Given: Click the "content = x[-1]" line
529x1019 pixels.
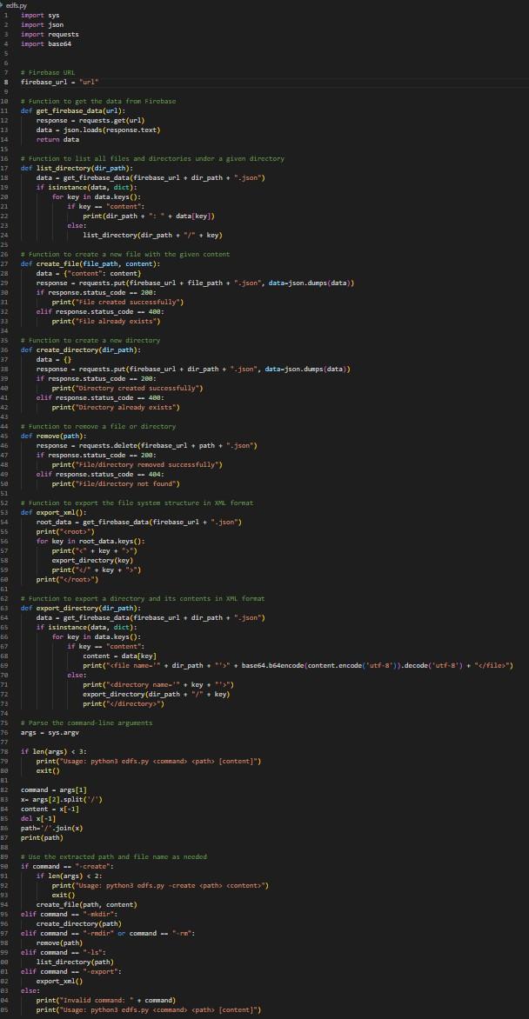Looking at the screenshot, I should pos(51,809).
